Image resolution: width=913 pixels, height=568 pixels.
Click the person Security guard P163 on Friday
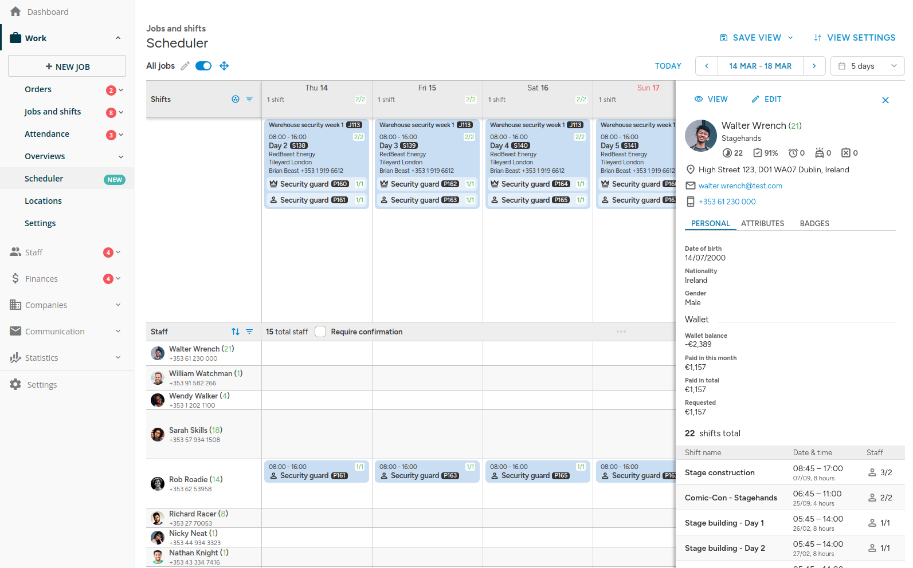coord(427,200)
